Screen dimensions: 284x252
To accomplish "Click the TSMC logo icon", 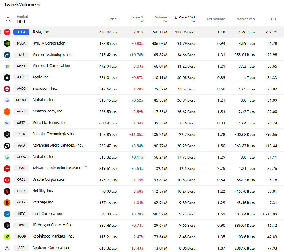I will (x=7, y=168).
